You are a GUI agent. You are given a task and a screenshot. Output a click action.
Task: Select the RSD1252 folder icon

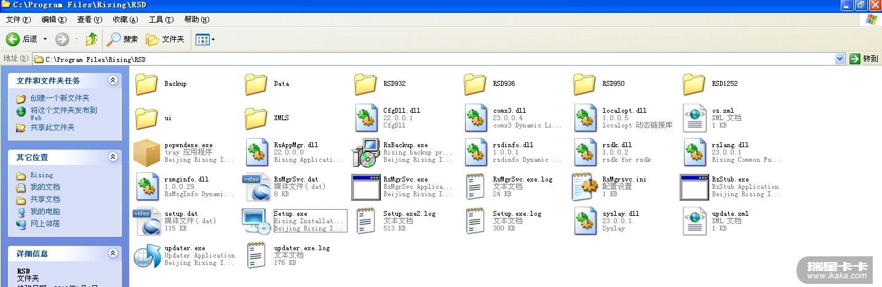click(694, 84)
